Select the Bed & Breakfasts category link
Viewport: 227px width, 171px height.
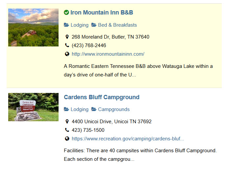[x=117, y=25]
